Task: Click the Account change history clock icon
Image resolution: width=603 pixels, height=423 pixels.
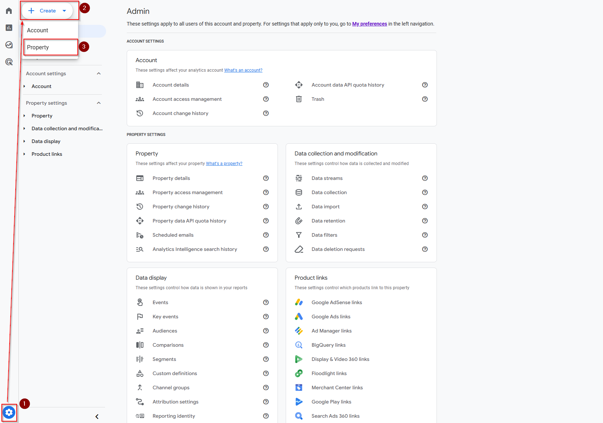Action: (x=140, y=113)
